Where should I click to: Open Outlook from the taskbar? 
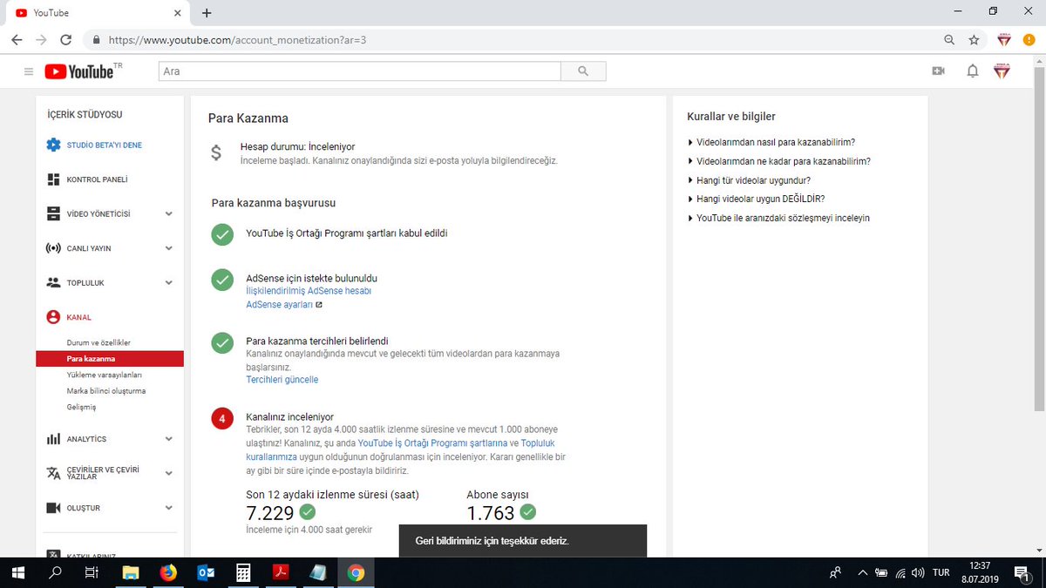[x=206, y=572]
